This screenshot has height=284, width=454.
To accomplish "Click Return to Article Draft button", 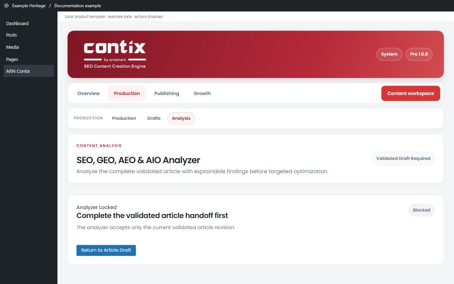I will tap(106, 250).
